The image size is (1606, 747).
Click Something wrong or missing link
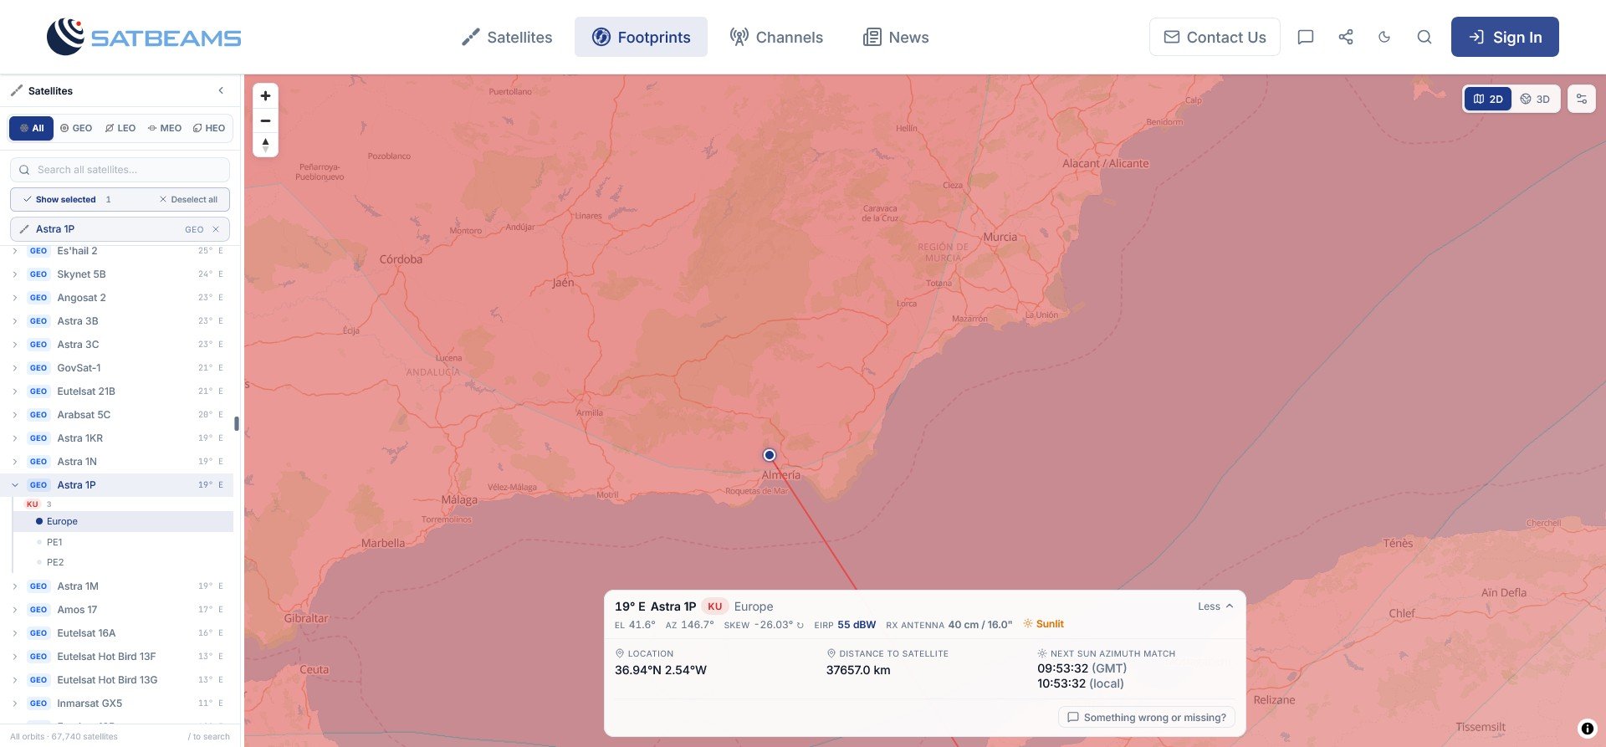coord(1146,718)
